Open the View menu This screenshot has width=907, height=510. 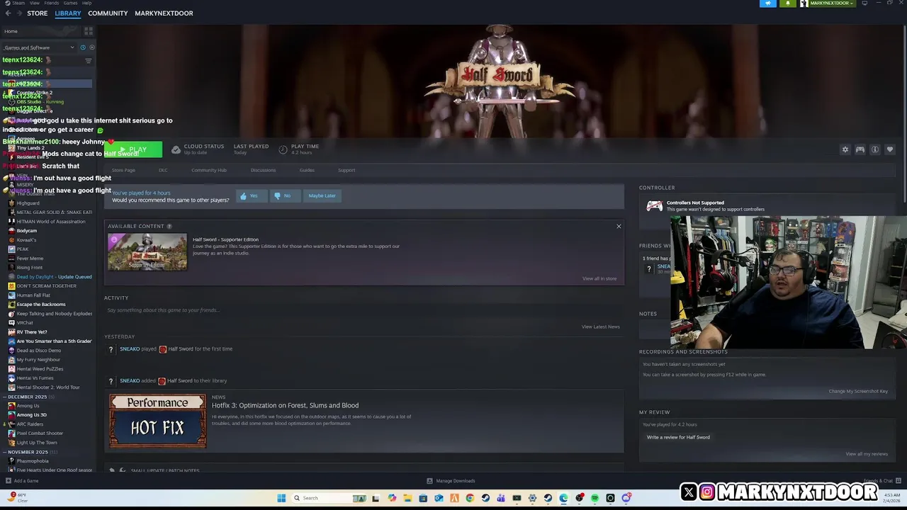coord(34,3)
